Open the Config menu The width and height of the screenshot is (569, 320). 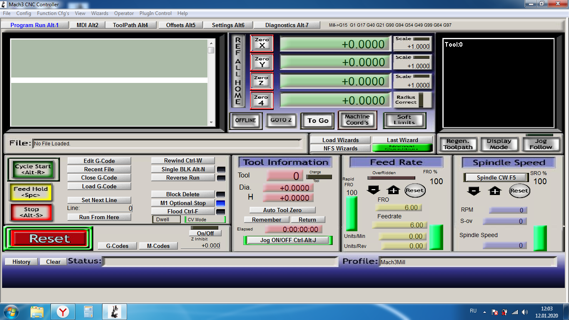click(x=24, y=13)
